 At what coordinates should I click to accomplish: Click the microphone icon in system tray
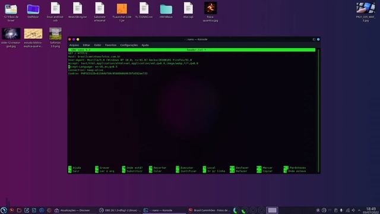pos(341,210)
